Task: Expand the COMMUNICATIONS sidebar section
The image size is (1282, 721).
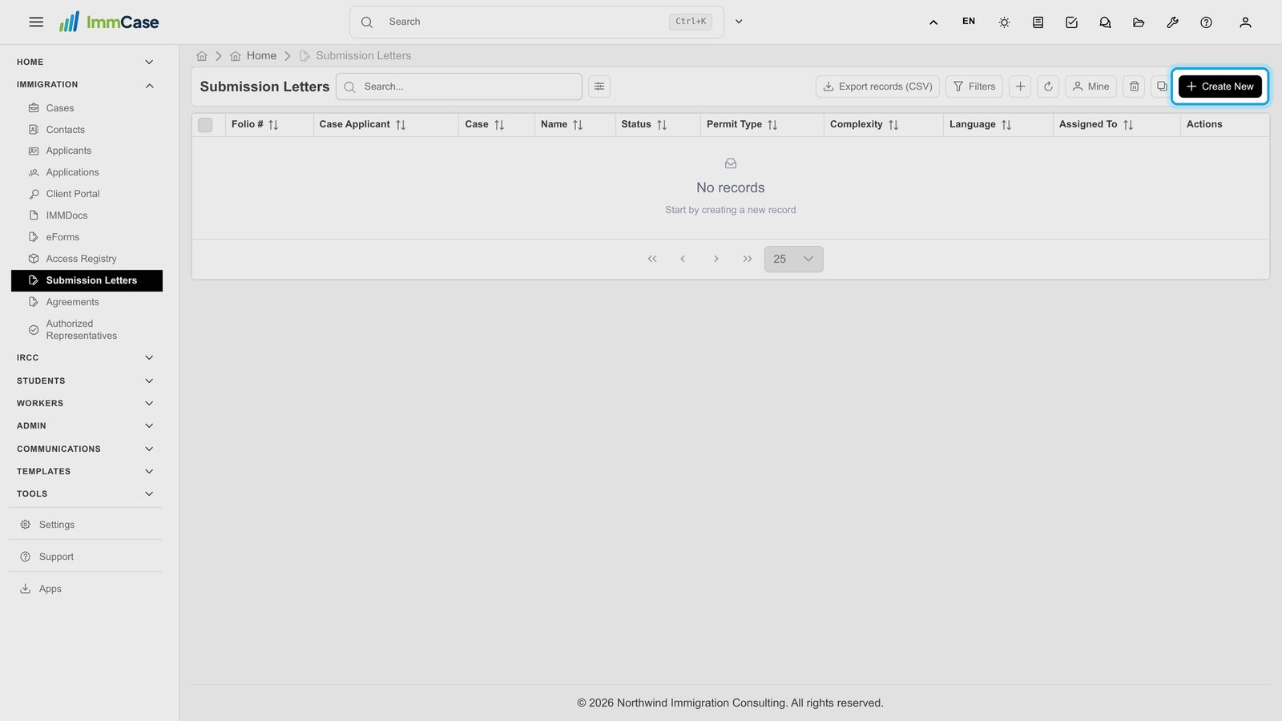Action: coord(86,449)
